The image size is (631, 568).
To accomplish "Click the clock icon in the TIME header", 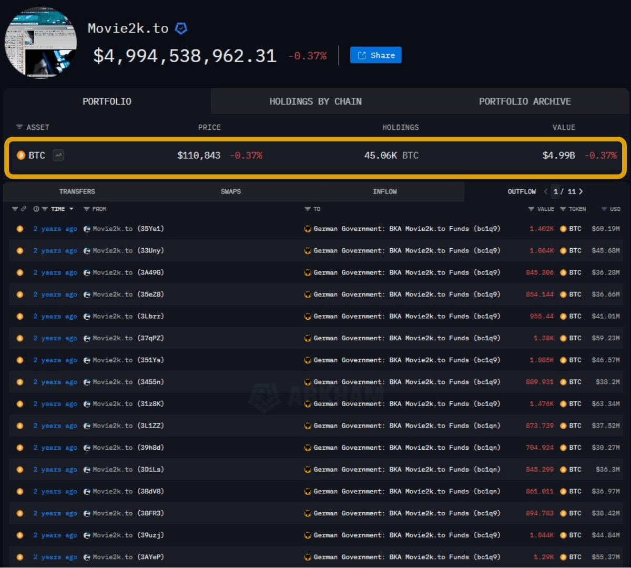I will (36, 209).
